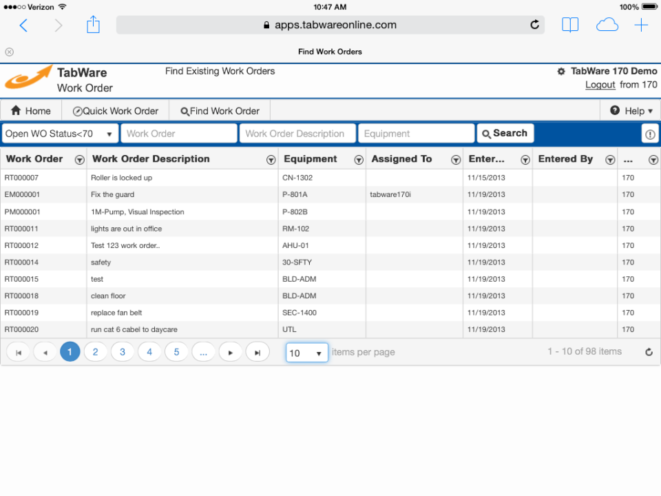Refresh the work order results grid
661x496 pixels.
[x=649, y=351]
